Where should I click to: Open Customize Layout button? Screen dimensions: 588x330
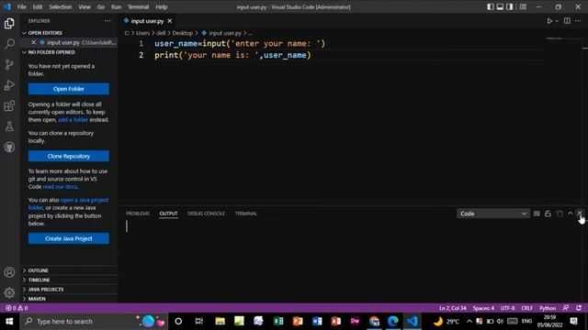pyautogui.click(x=523, y=6)
